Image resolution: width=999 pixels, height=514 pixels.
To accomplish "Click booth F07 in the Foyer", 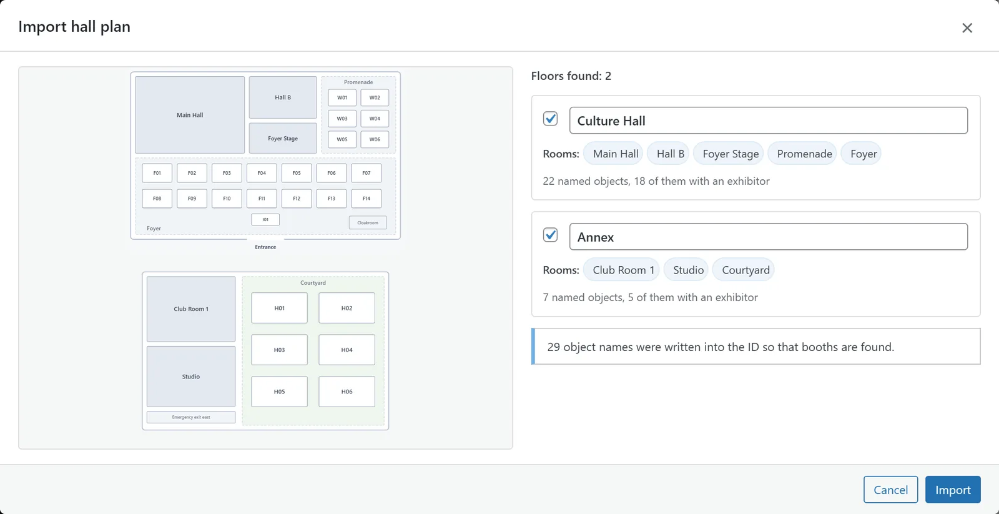I will coord(367,173).
